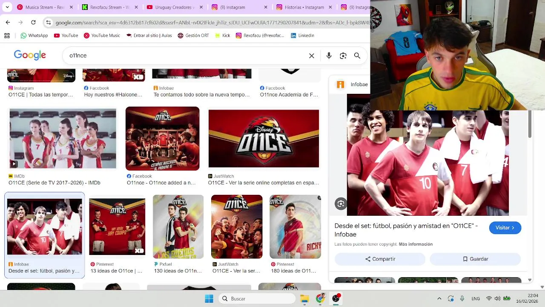This screenshot has width=545, height=307.
Task: Click the Guardar button
Action: 475,259
